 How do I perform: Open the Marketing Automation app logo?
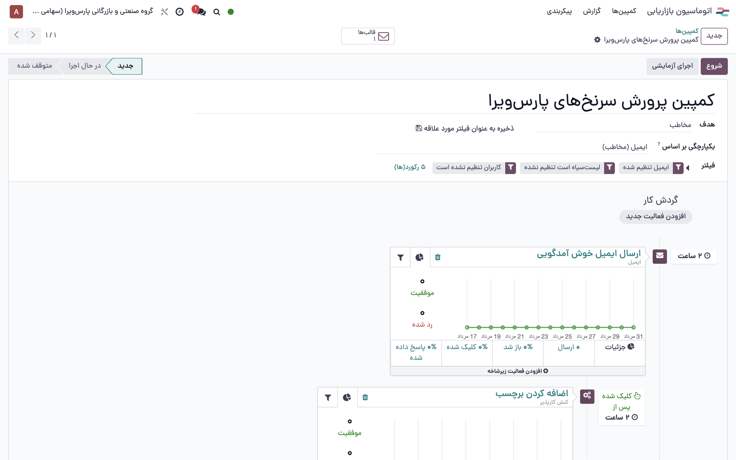pos(722,11)
